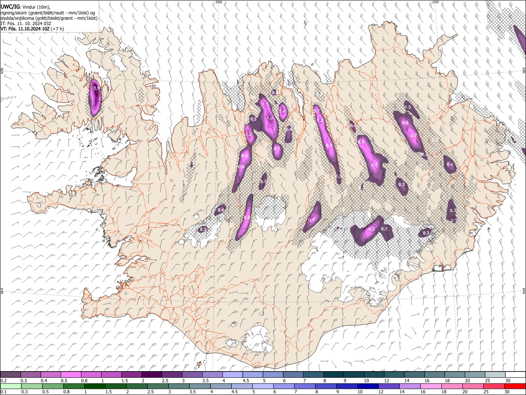Select the dark teal snow swatch between 8 and 9

tap(334, 374)
